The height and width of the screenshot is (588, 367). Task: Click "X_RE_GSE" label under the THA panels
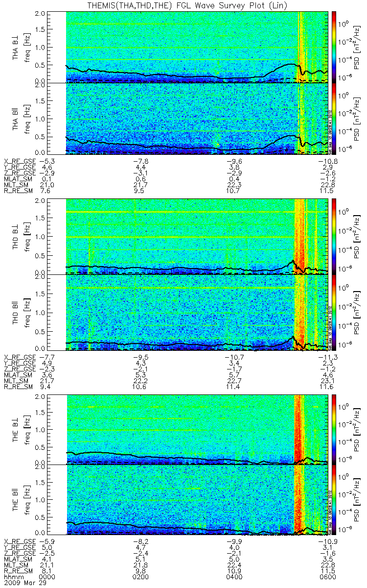20,161
